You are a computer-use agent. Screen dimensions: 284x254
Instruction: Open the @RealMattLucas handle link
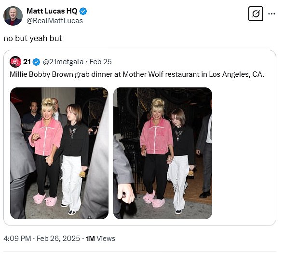tap(54, 21)
